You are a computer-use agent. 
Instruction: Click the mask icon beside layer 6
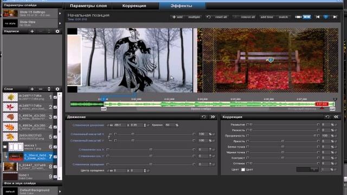pyautogui.click(x=5, y=147)
